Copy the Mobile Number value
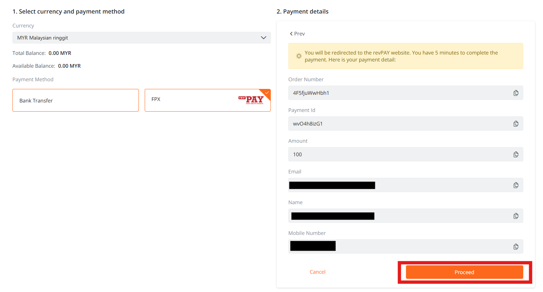 coord(516,247)
